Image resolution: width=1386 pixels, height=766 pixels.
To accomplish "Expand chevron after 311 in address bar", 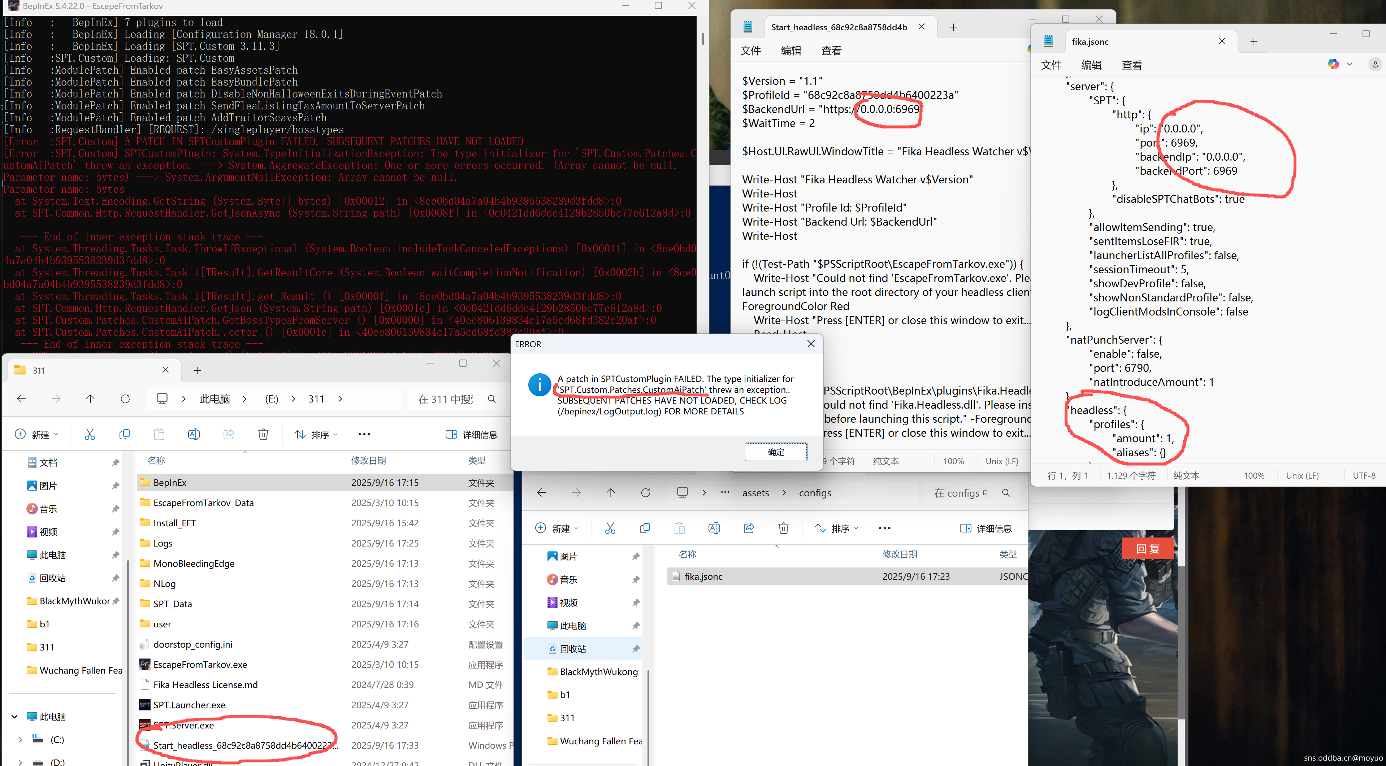I will (340, 399).
